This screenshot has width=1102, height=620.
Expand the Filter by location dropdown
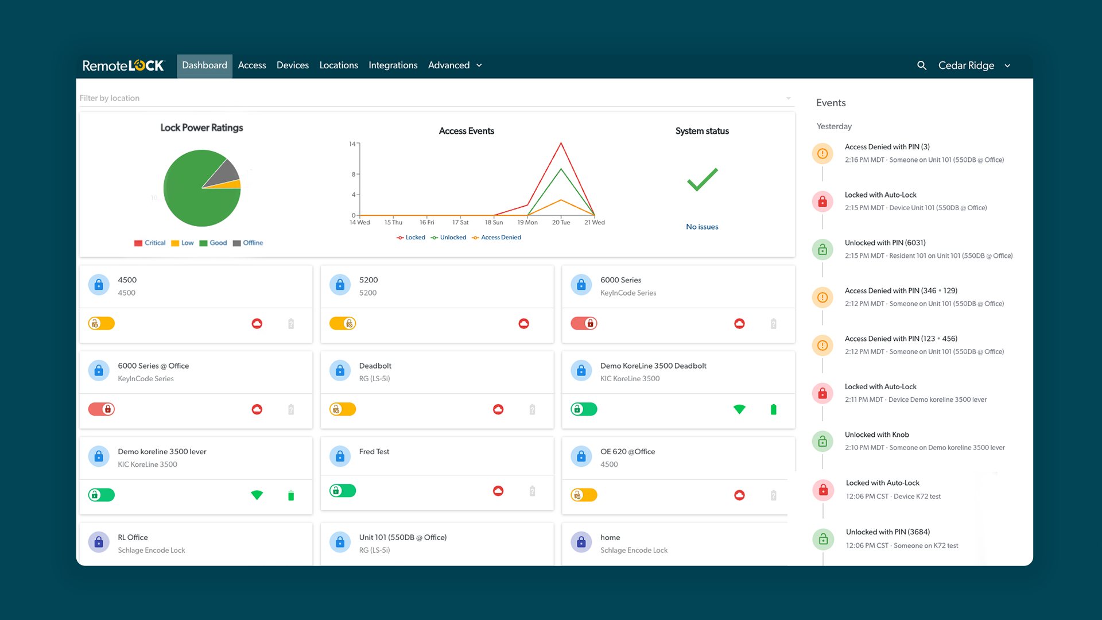787,98
